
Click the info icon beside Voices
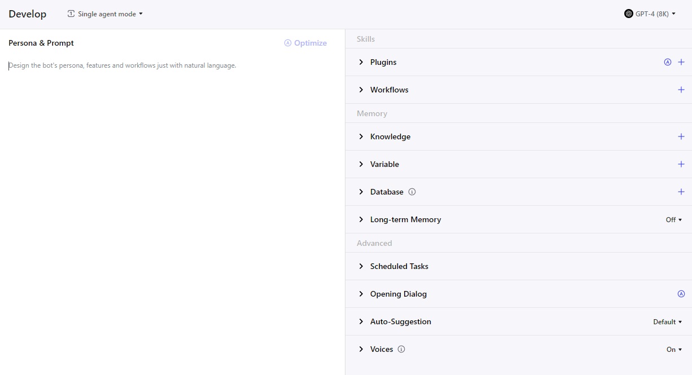401,349
